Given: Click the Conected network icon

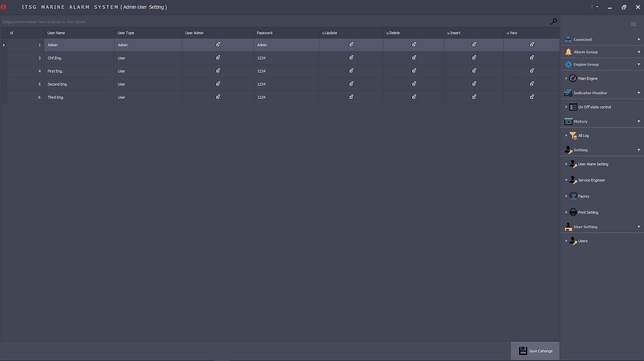Looking at the screenshot, I should (568, 39).
